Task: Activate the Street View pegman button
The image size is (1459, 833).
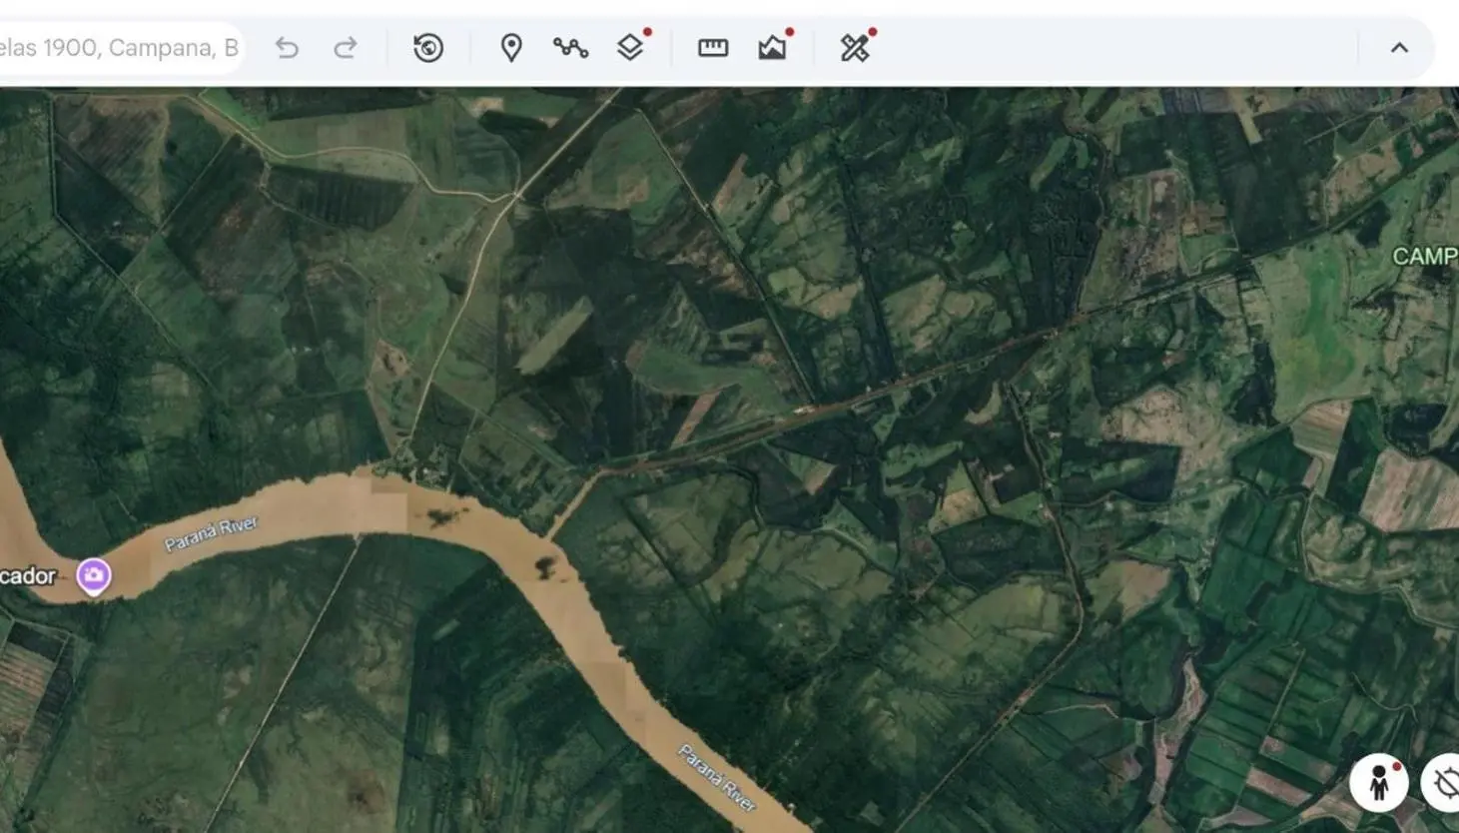Action: (1379, 783)
